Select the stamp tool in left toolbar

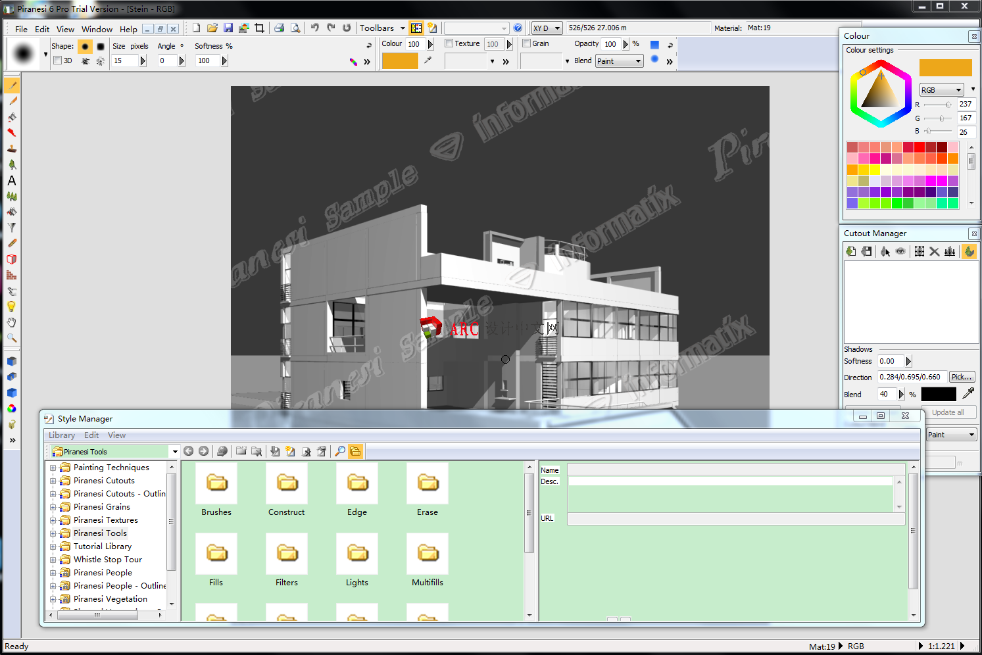(x=12, y=149)
